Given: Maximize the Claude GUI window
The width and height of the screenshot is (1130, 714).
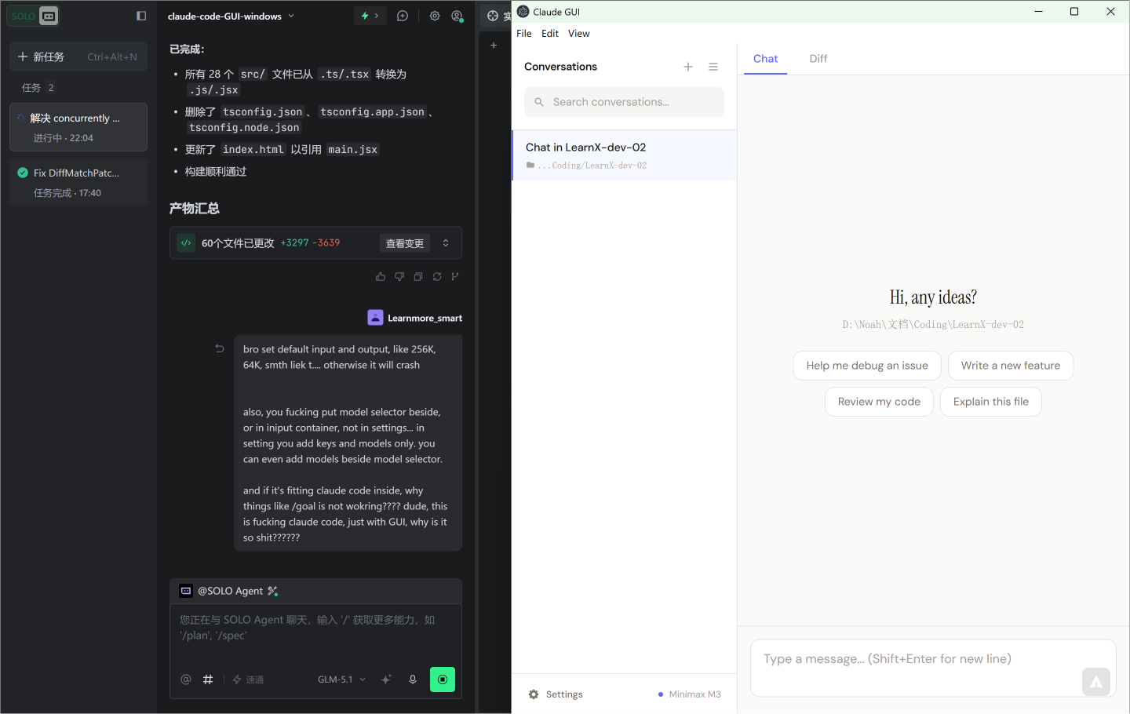Looking at the screenshot, I should pos(1074,12).
